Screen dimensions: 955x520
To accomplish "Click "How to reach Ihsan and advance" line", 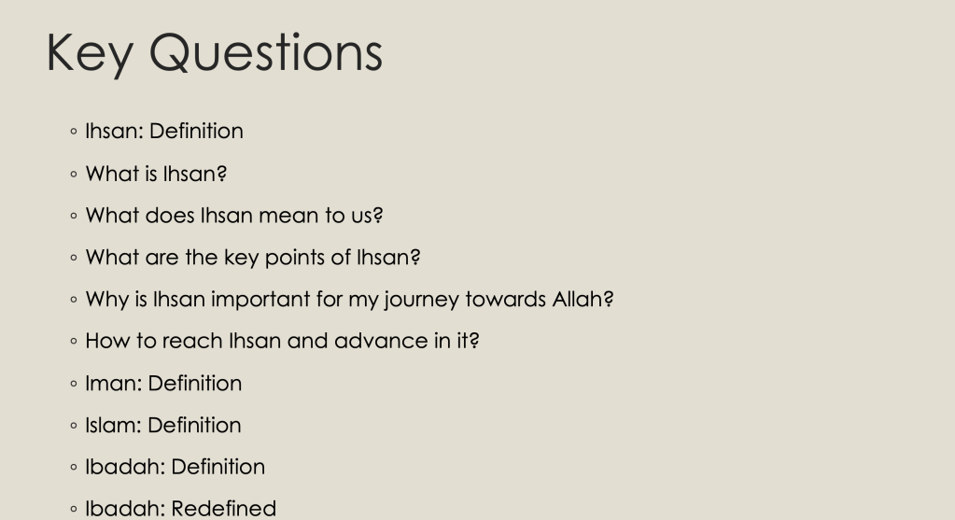I will point(282,341).
